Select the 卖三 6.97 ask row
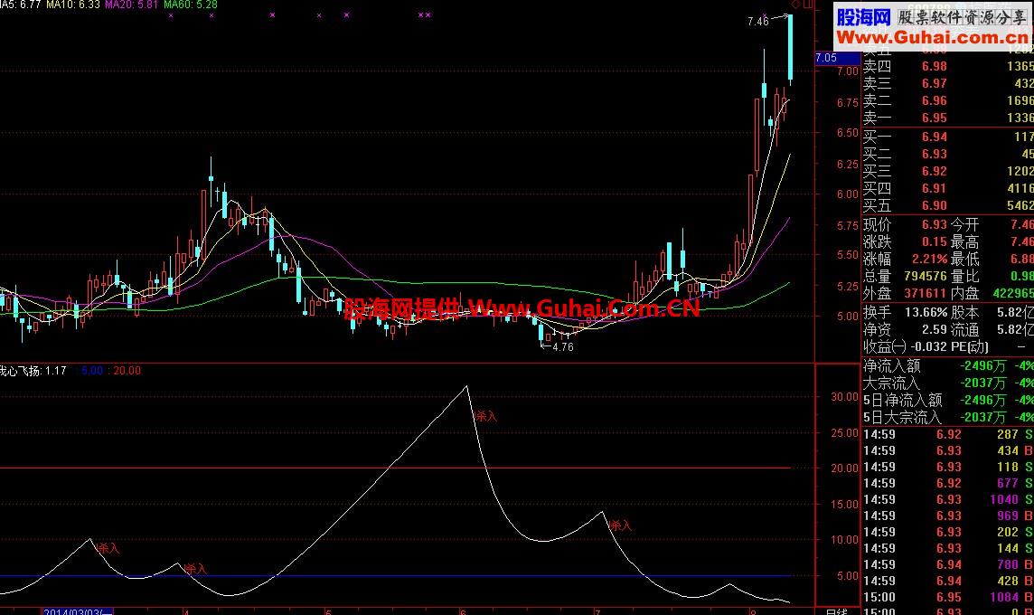The width and height of the screenshot is (1034, 615). click(948, 84)
